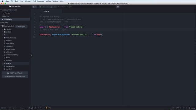Open the Selection menu
Screen dimensions: 196x110
click(x=28, y=1)
